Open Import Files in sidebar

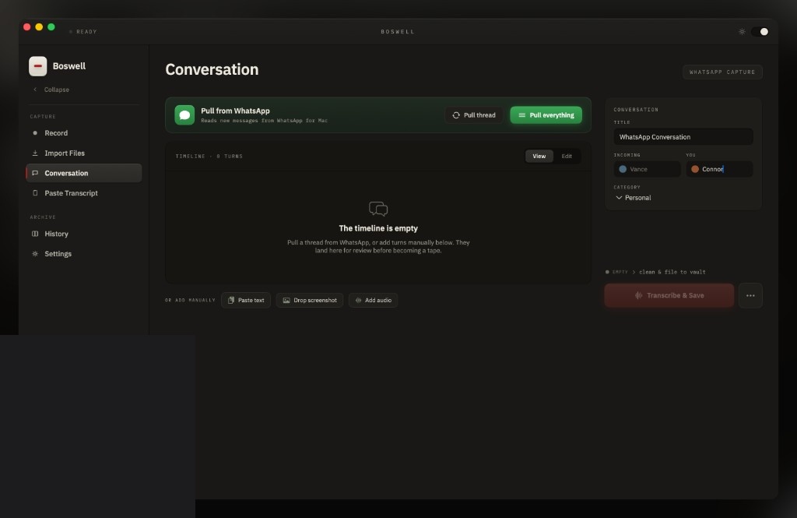pyautogui.click(x=83, y=153)
